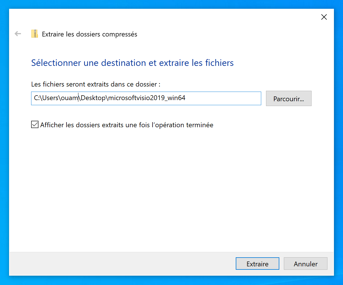Click 'ouam' in the destination path

(x=69, y=98)
